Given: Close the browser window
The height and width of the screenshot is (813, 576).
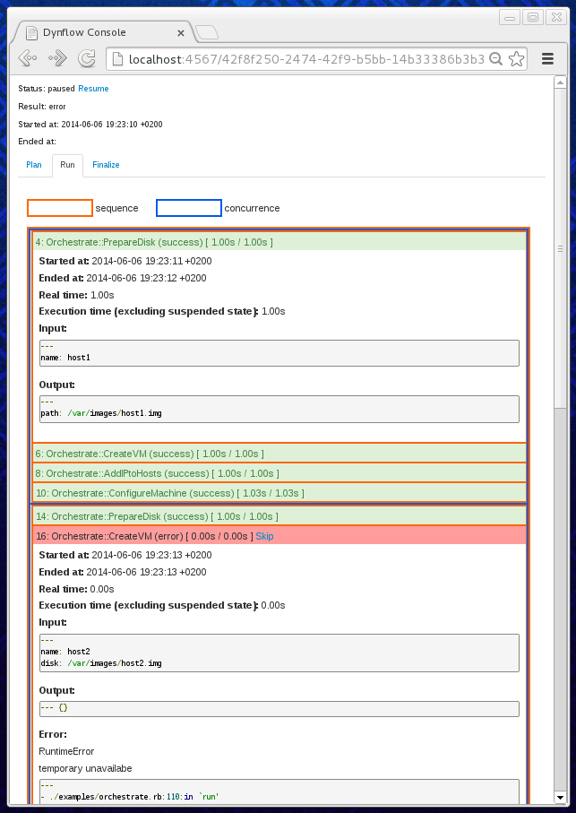Looking at the screenshot, I should [555, 18].
